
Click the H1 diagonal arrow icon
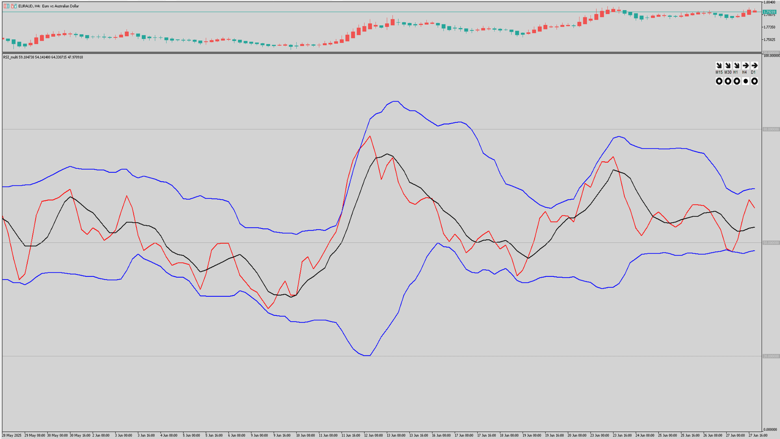pos(737,65)
